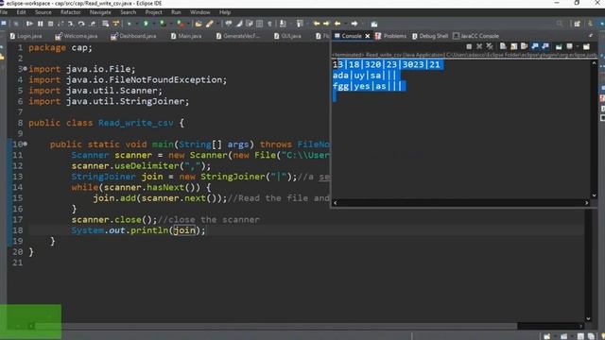Image resolution: width=605 pixels, height=340 pixels.
Task: Click the 'join' variable in println on line 18
Action: point(184,230)
